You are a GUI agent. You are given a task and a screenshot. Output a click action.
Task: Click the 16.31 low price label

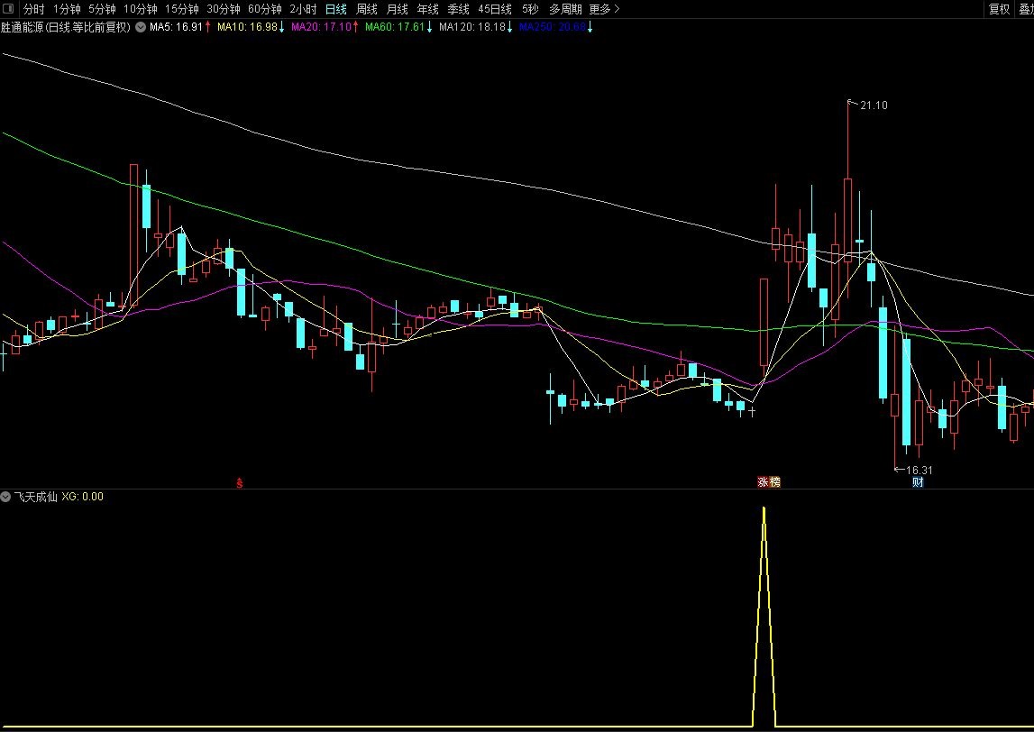tap(920, 471)
